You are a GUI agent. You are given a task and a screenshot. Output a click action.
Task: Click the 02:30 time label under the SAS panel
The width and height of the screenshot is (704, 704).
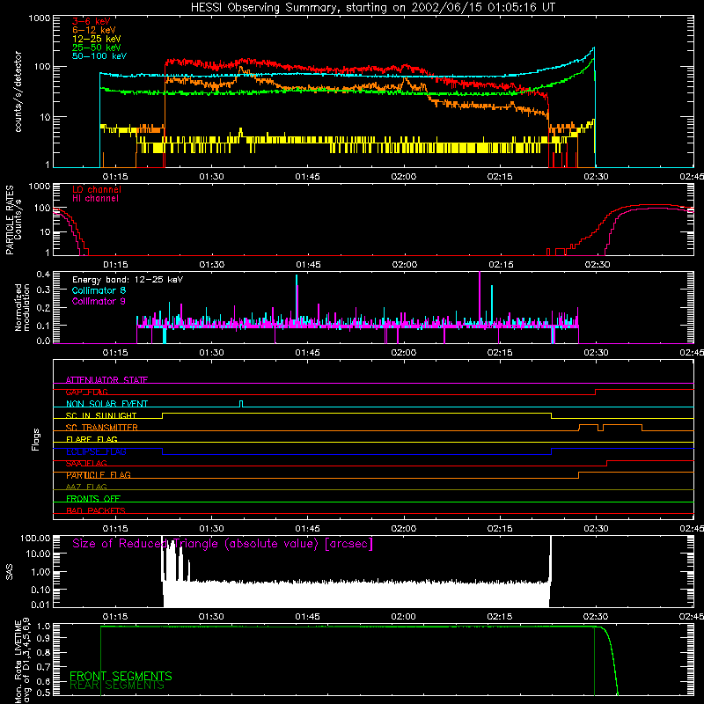[597, 617]
